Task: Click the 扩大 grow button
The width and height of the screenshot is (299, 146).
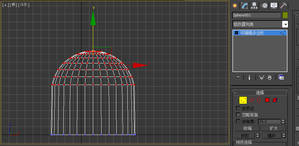Action: click(274, 128)
